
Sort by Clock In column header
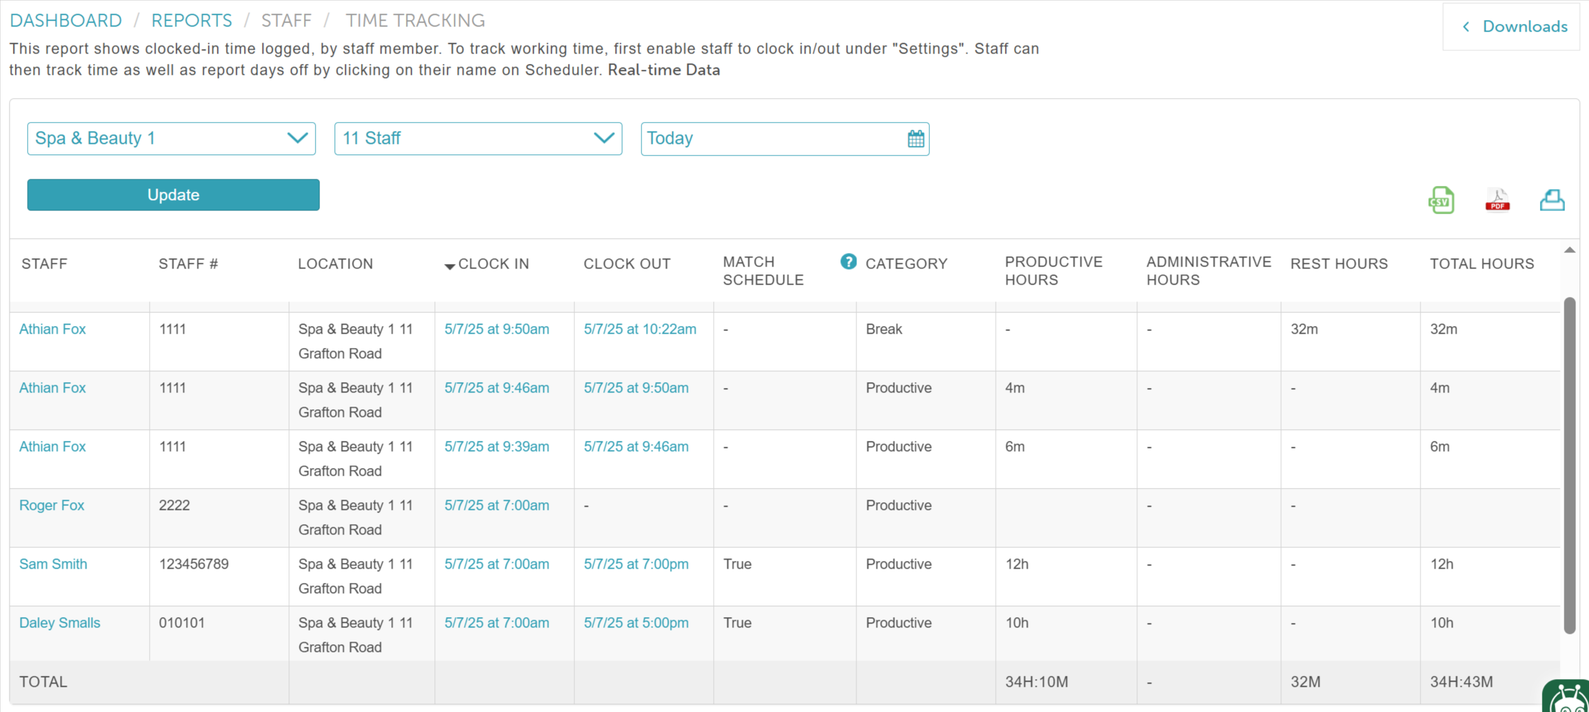click(492, 264)
